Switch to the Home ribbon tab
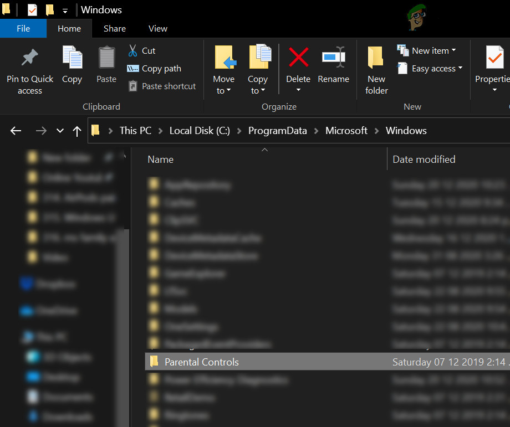 click(69, 29)
